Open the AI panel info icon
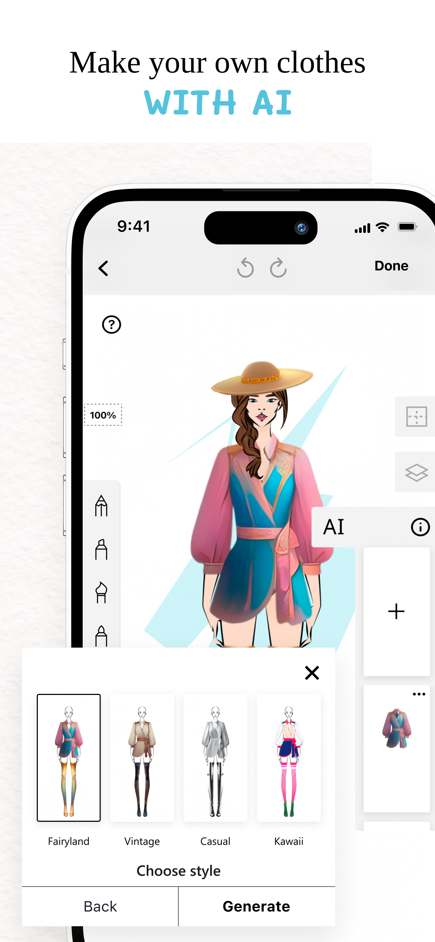 coord(420,527)
